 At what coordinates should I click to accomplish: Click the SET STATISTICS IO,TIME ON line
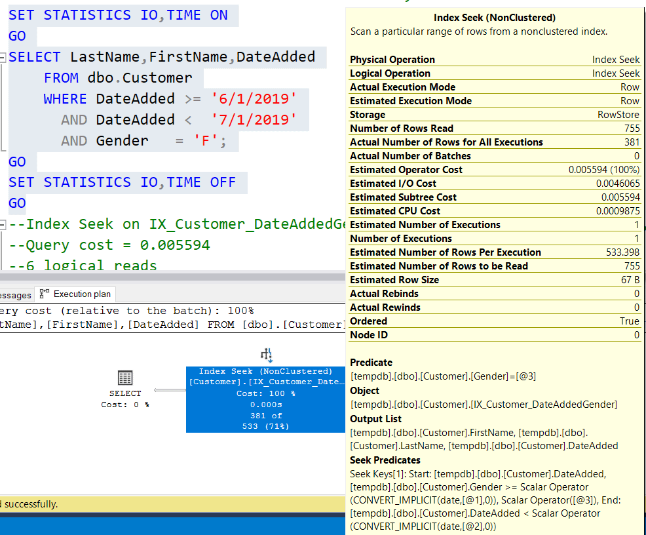(x=118, y=15)
